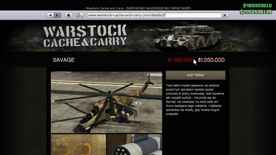Open the main Savage helicopter photo
The height and width of the screenshot is (155, 276).
pos(107,102)
